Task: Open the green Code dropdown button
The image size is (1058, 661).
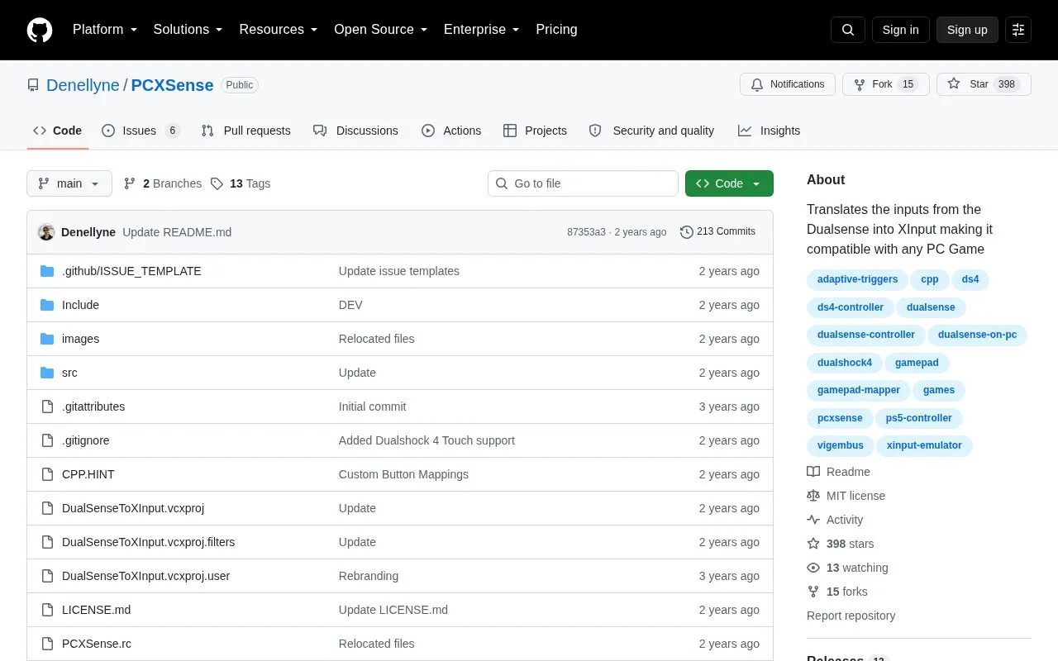Action: (x=729, y=183)
